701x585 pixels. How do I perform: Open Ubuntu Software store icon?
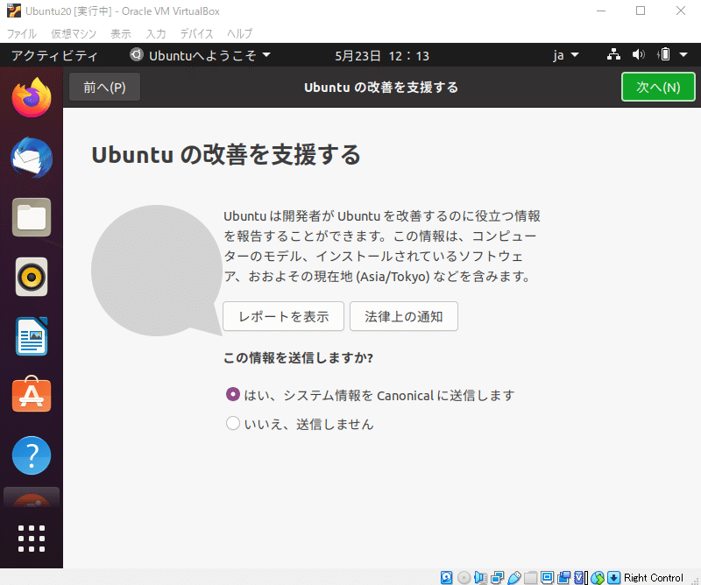click(32, 394)
